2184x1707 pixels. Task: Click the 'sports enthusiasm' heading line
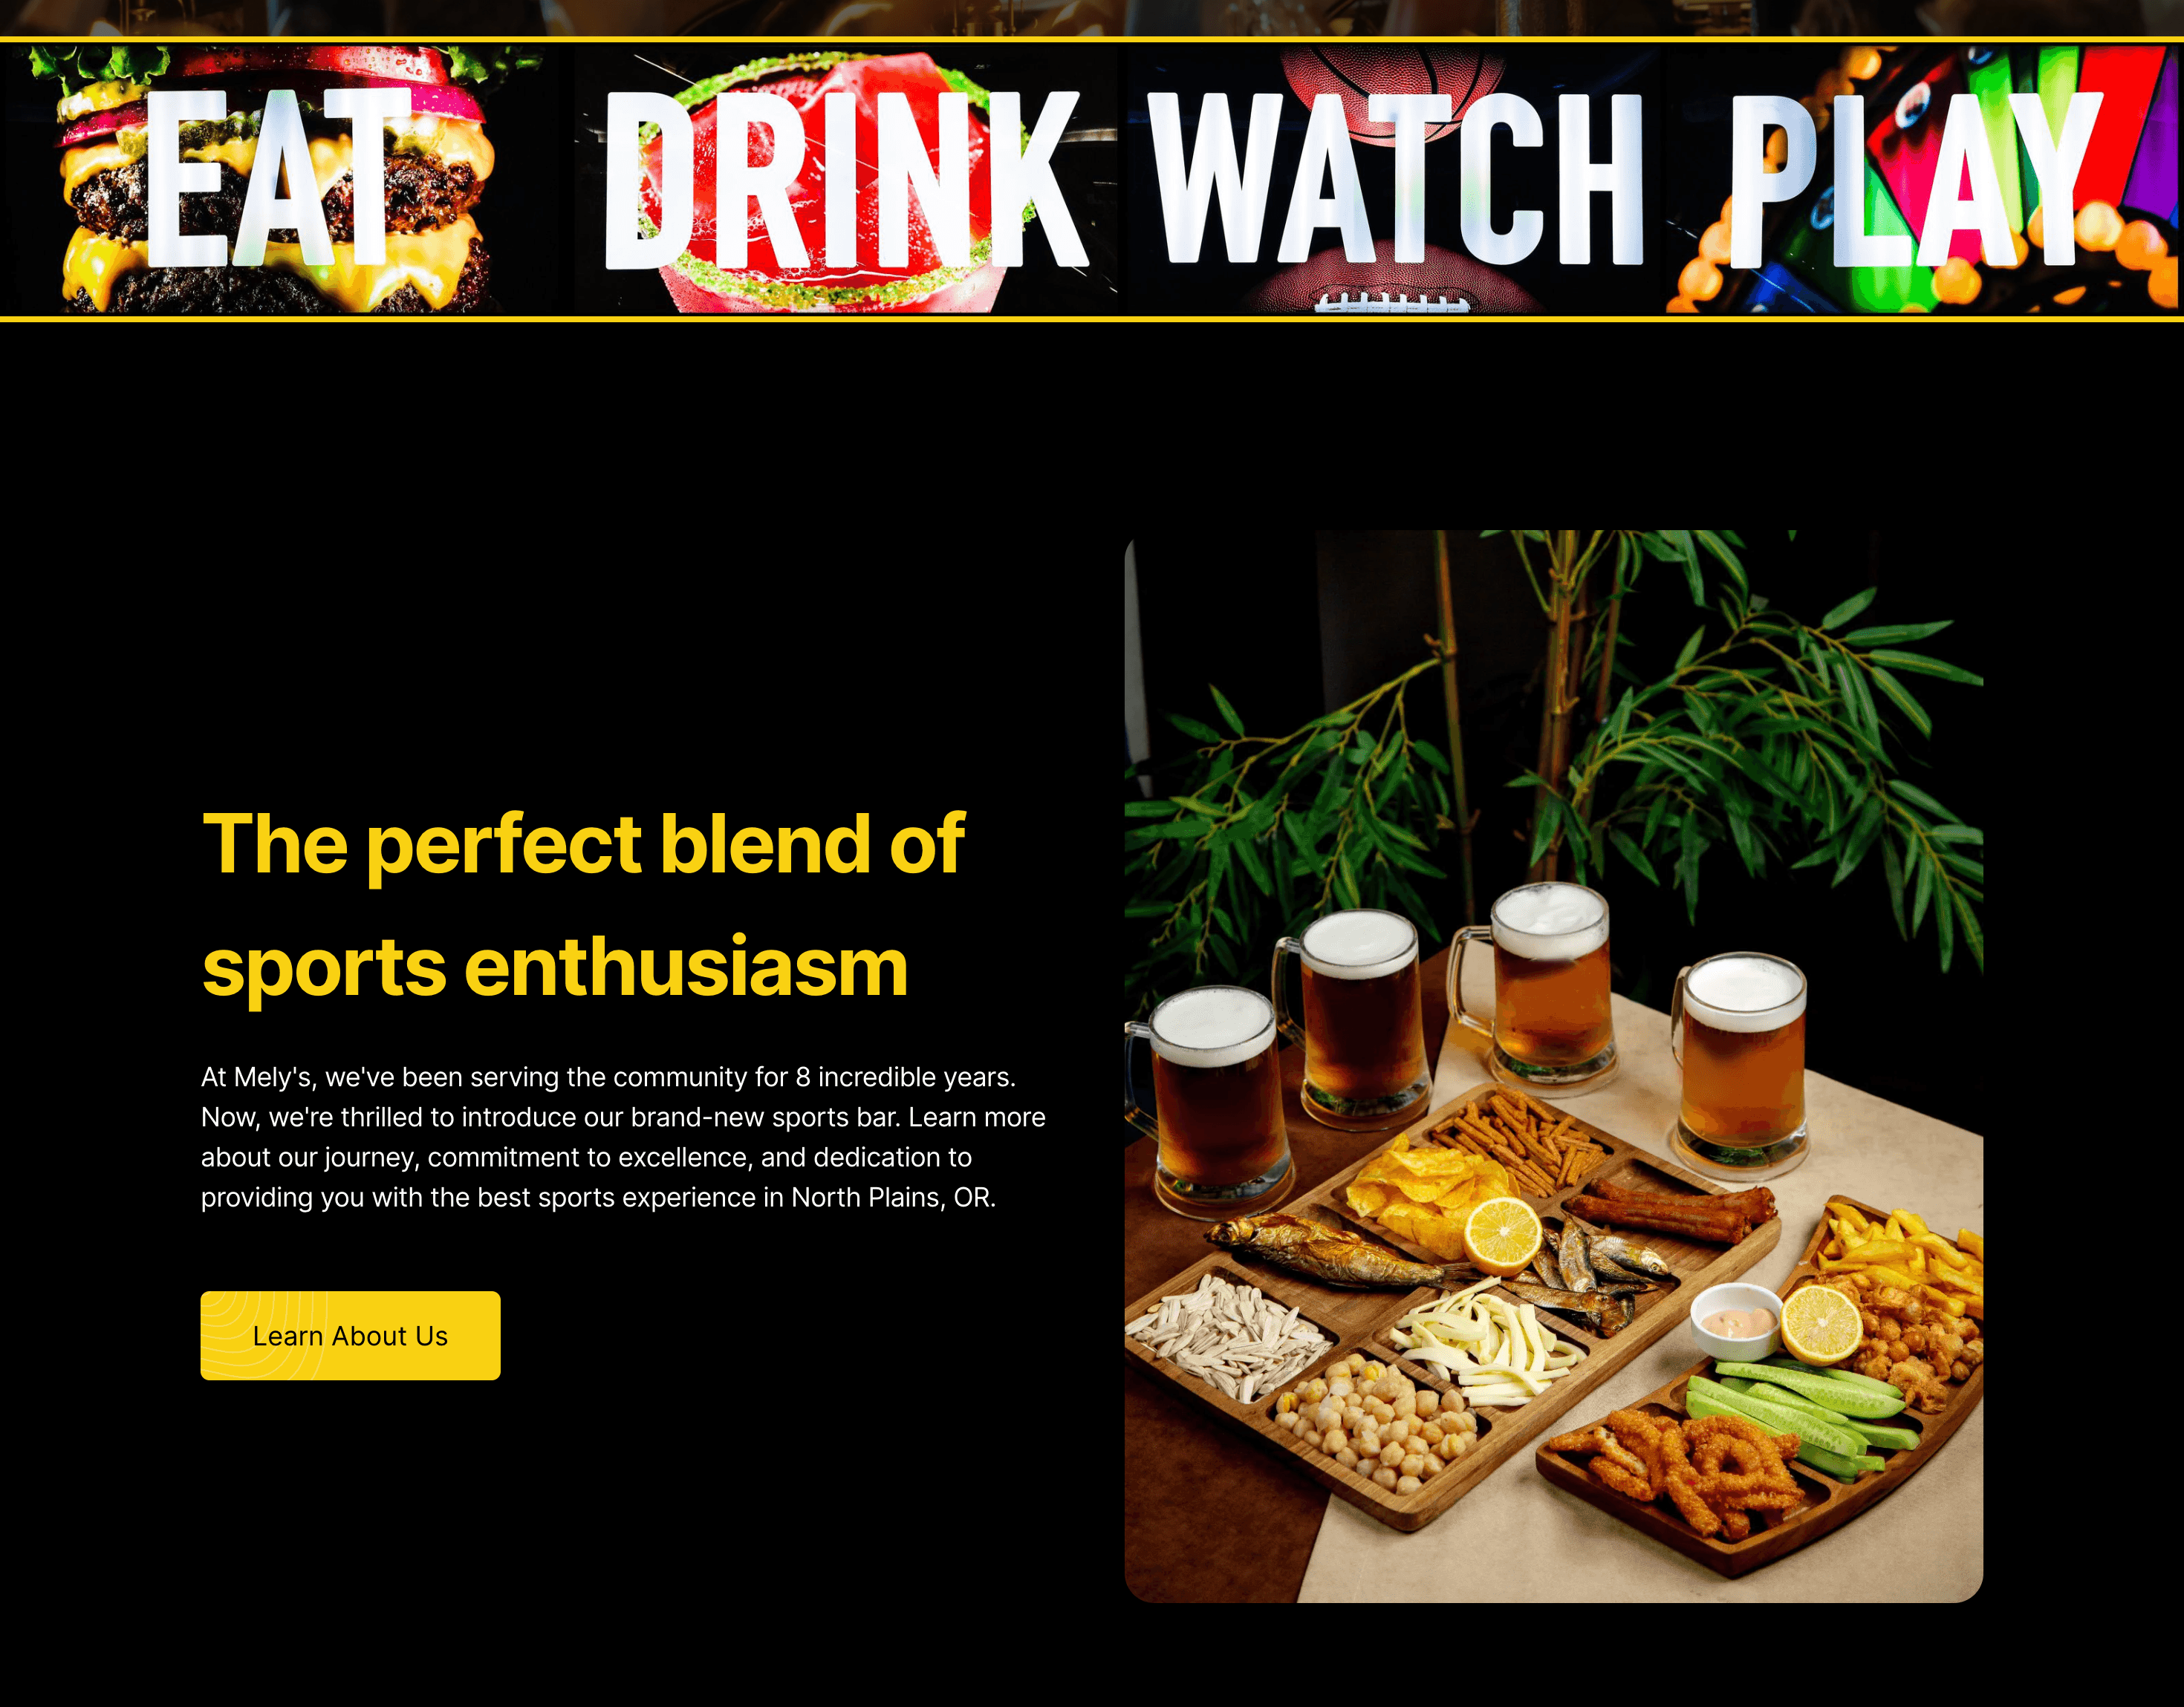(555, 967)
